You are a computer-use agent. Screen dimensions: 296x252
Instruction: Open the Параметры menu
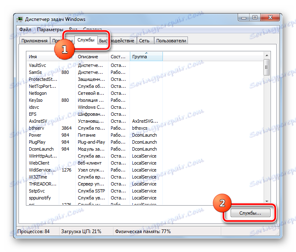click(x=50, y=30)
